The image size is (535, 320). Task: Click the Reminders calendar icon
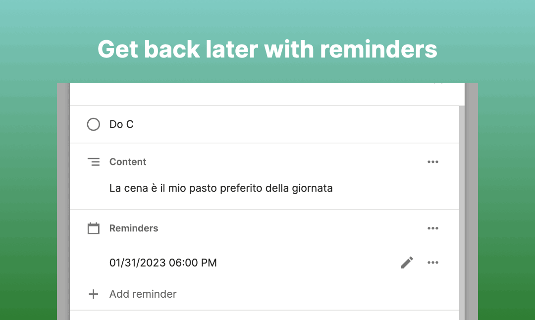pyautogui.click(x=94, y=228)
